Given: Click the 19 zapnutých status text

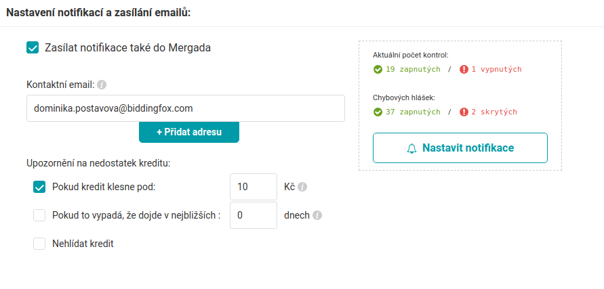Looking at the screenshot, I should tap(413, 70).
